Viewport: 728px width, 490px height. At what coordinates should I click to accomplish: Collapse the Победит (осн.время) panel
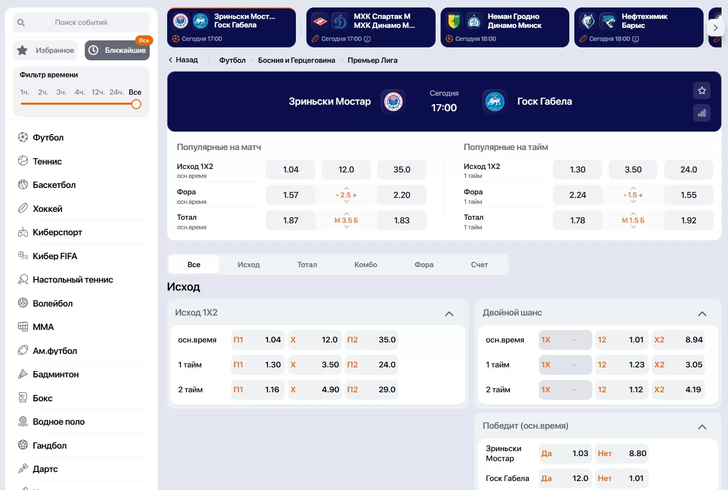[702, 427]
